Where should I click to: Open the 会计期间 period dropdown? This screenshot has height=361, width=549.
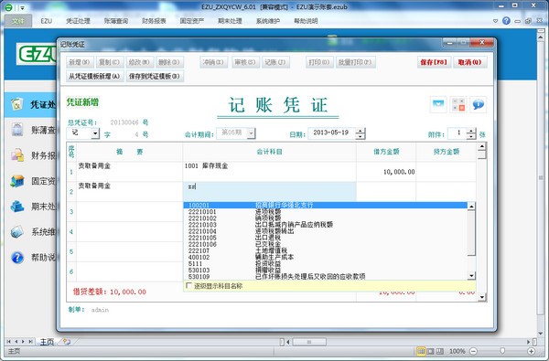(x=251, y=133)
